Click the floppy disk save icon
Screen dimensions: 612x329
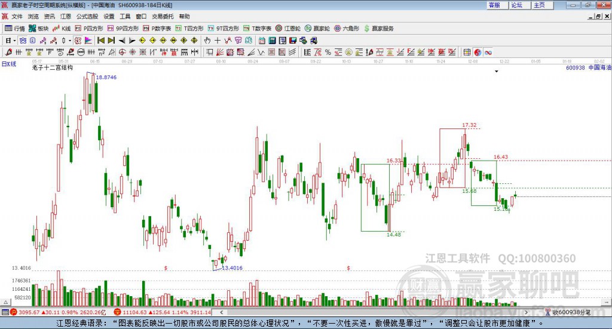293,41
